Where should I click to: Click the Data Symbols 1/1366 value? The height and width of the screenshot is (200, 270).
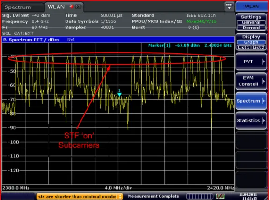click(x=108, y=21)
